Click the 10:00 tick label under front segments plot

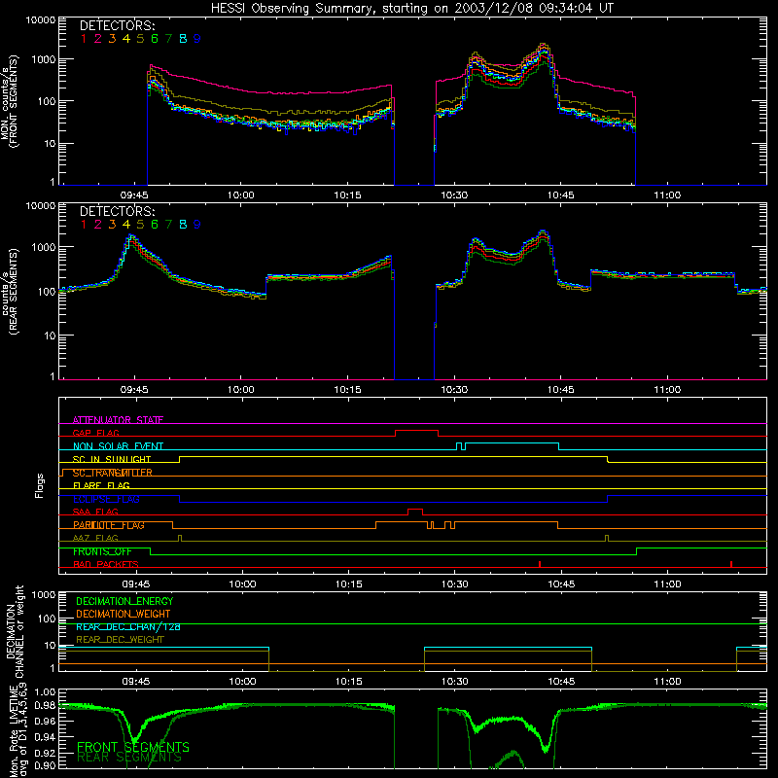click(x=240, y=195)
